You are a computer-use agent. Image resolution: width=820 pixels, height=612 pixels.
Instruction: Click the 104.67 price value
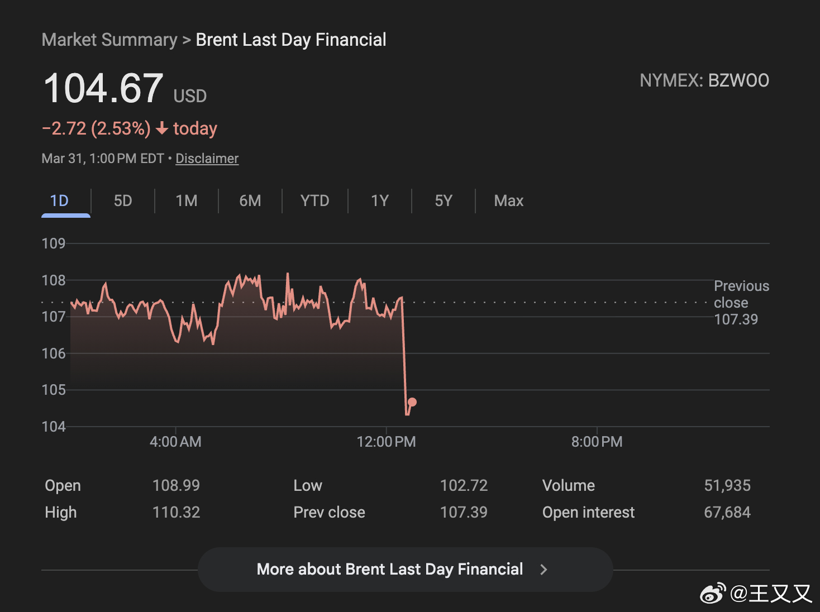tap(104, 89)
